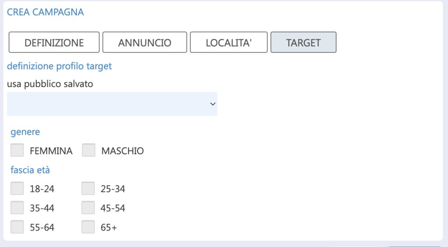Select the TARGET tab
The image size is (448, 247).
304,42
